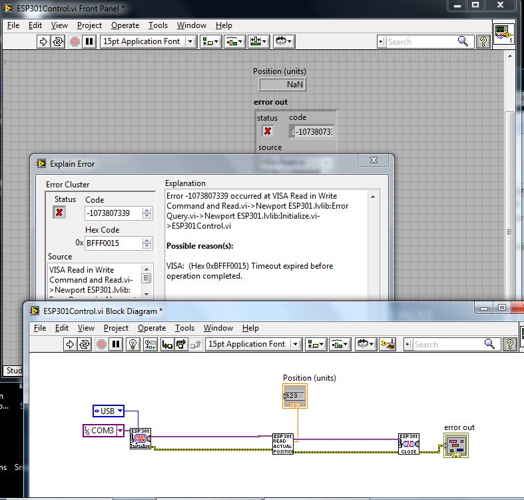The image size is (524, 500).
Task: Open Align Objects menu in Front Panel
Action: (210, 41)
